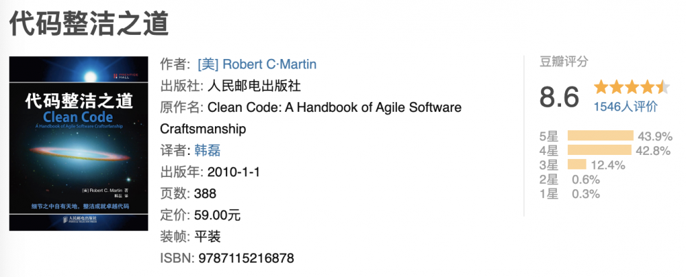Click the 5星 rating bar
Image resolution: width=686 pixels, height=277 pixels.
coord(600,135)
